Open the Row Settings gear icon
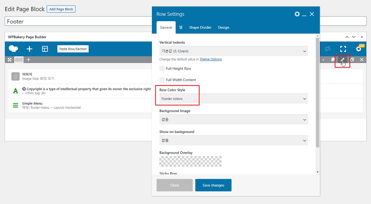 pos(297,14)
